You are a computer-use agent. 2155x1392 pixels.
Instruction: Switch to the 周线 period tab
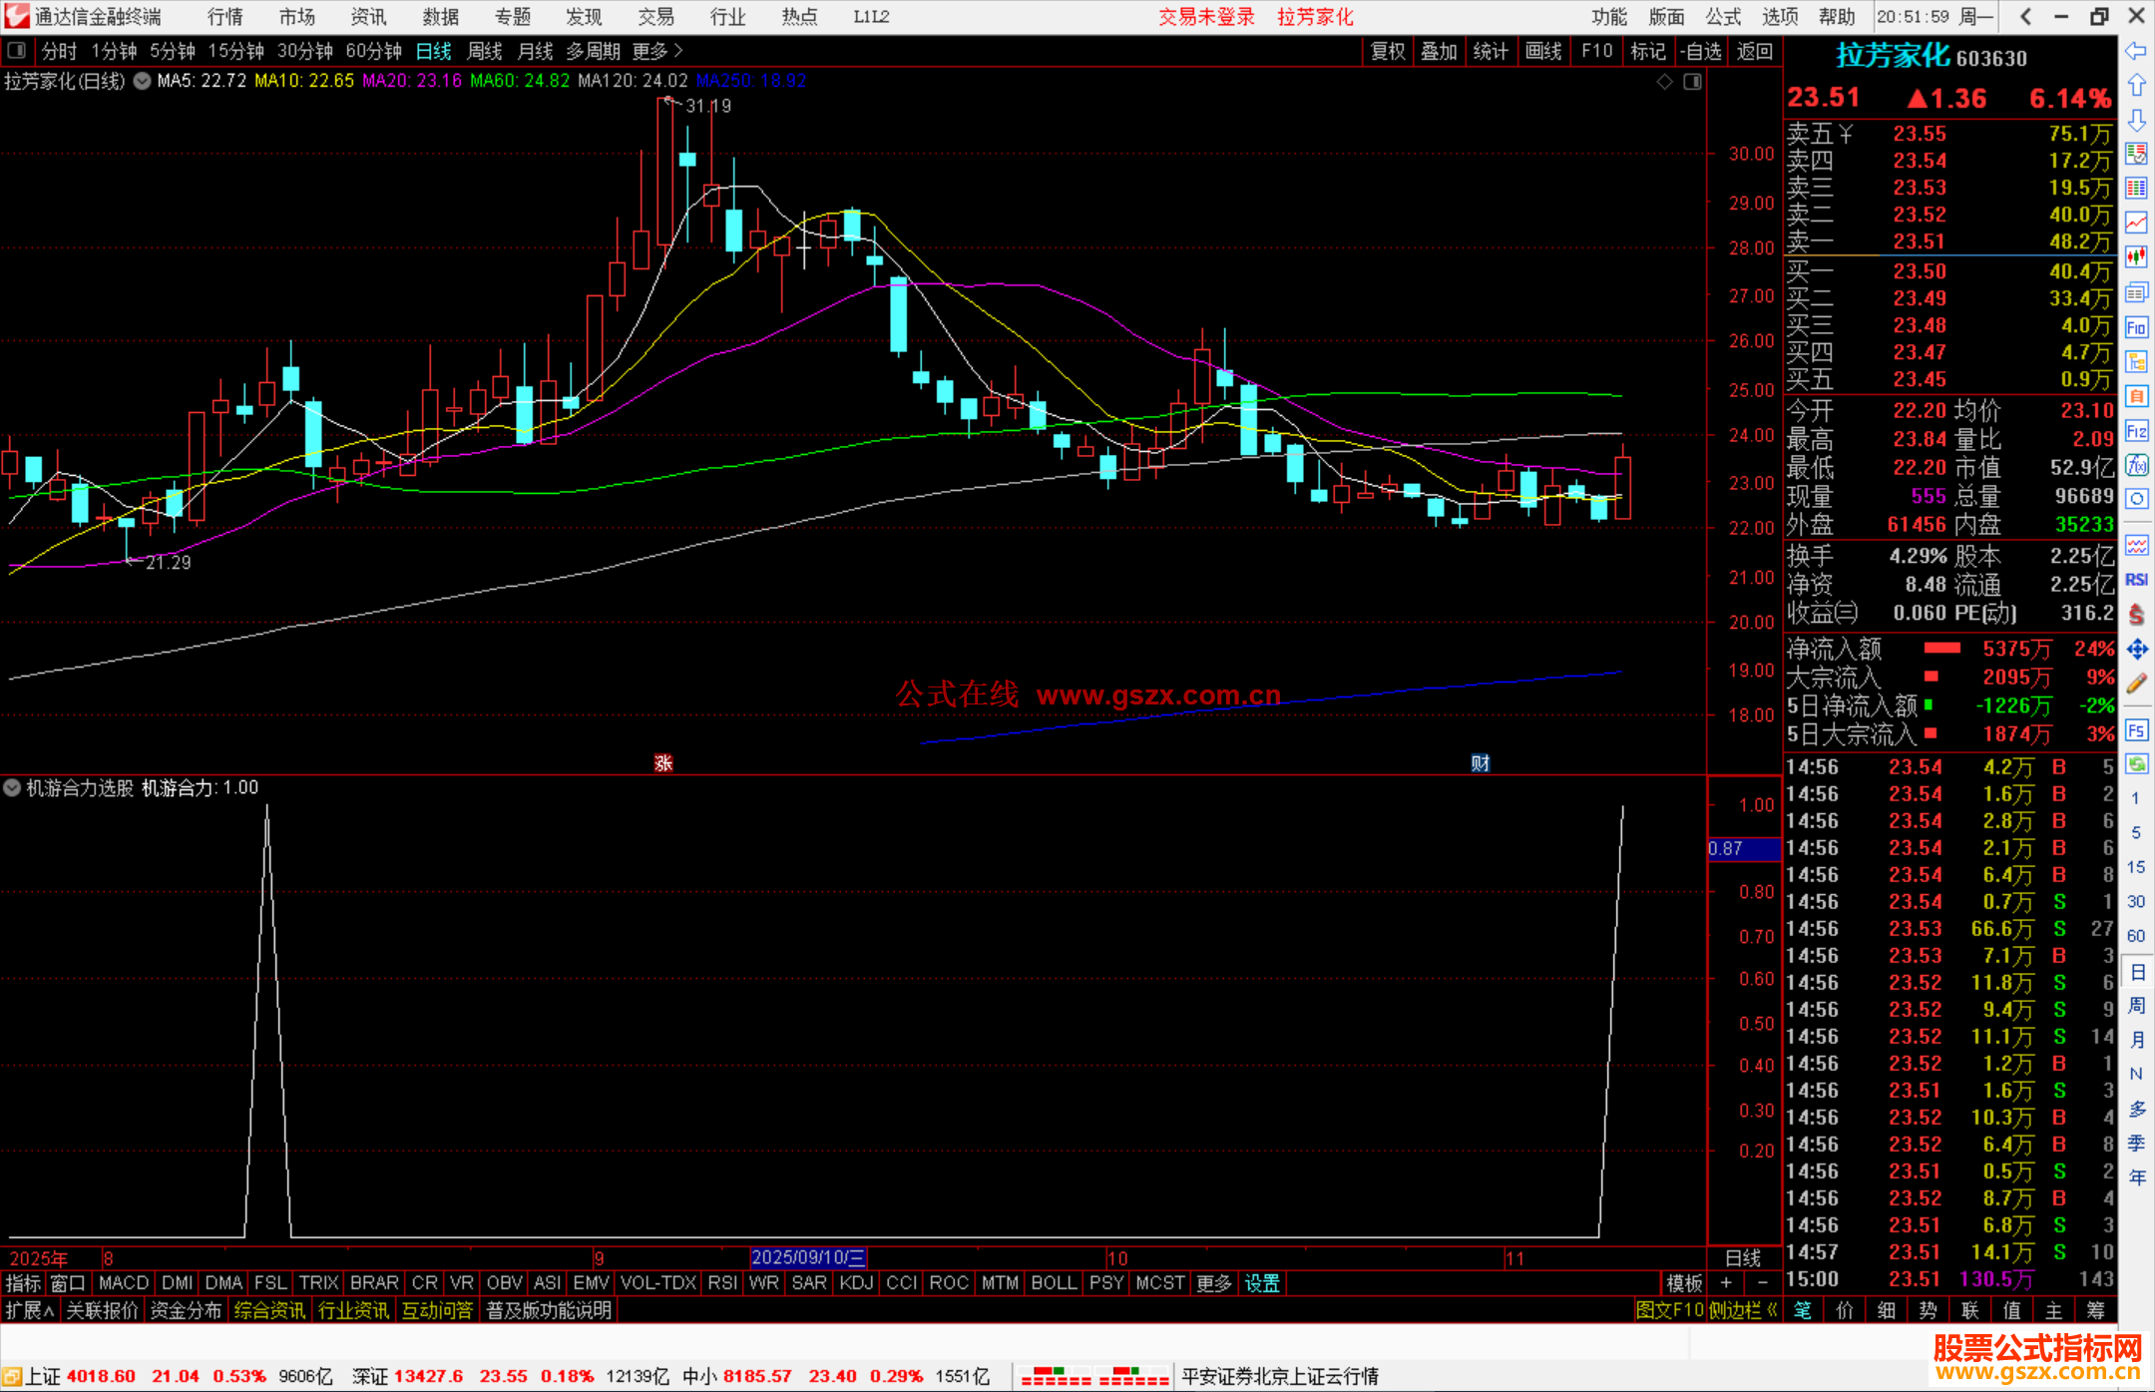485,51
